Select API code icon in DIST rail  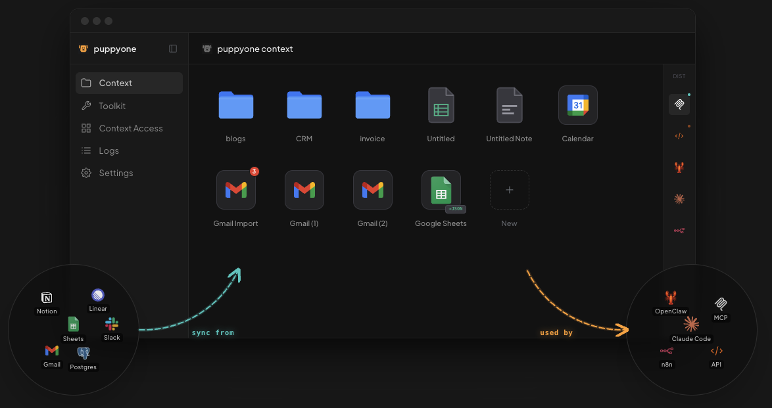(x=679, y=136)
